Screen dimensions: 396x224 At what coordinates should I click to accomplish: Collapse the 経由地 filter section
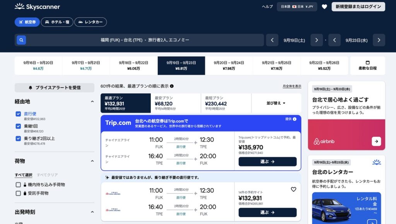click(92, 101)
